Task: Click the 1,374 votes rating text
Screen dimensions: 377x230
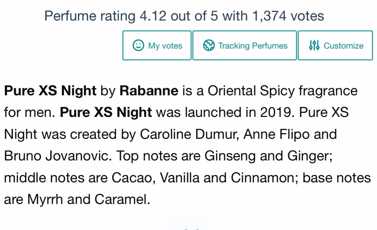Action: click(288, 16)
